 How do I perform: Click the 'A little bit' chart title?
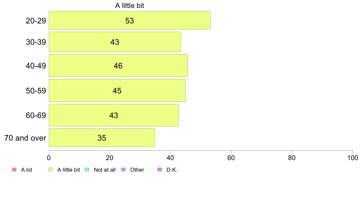click(x=130, y=5)
